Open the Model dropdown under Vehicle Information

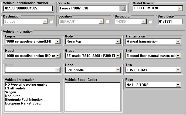(x=58, y=56)
